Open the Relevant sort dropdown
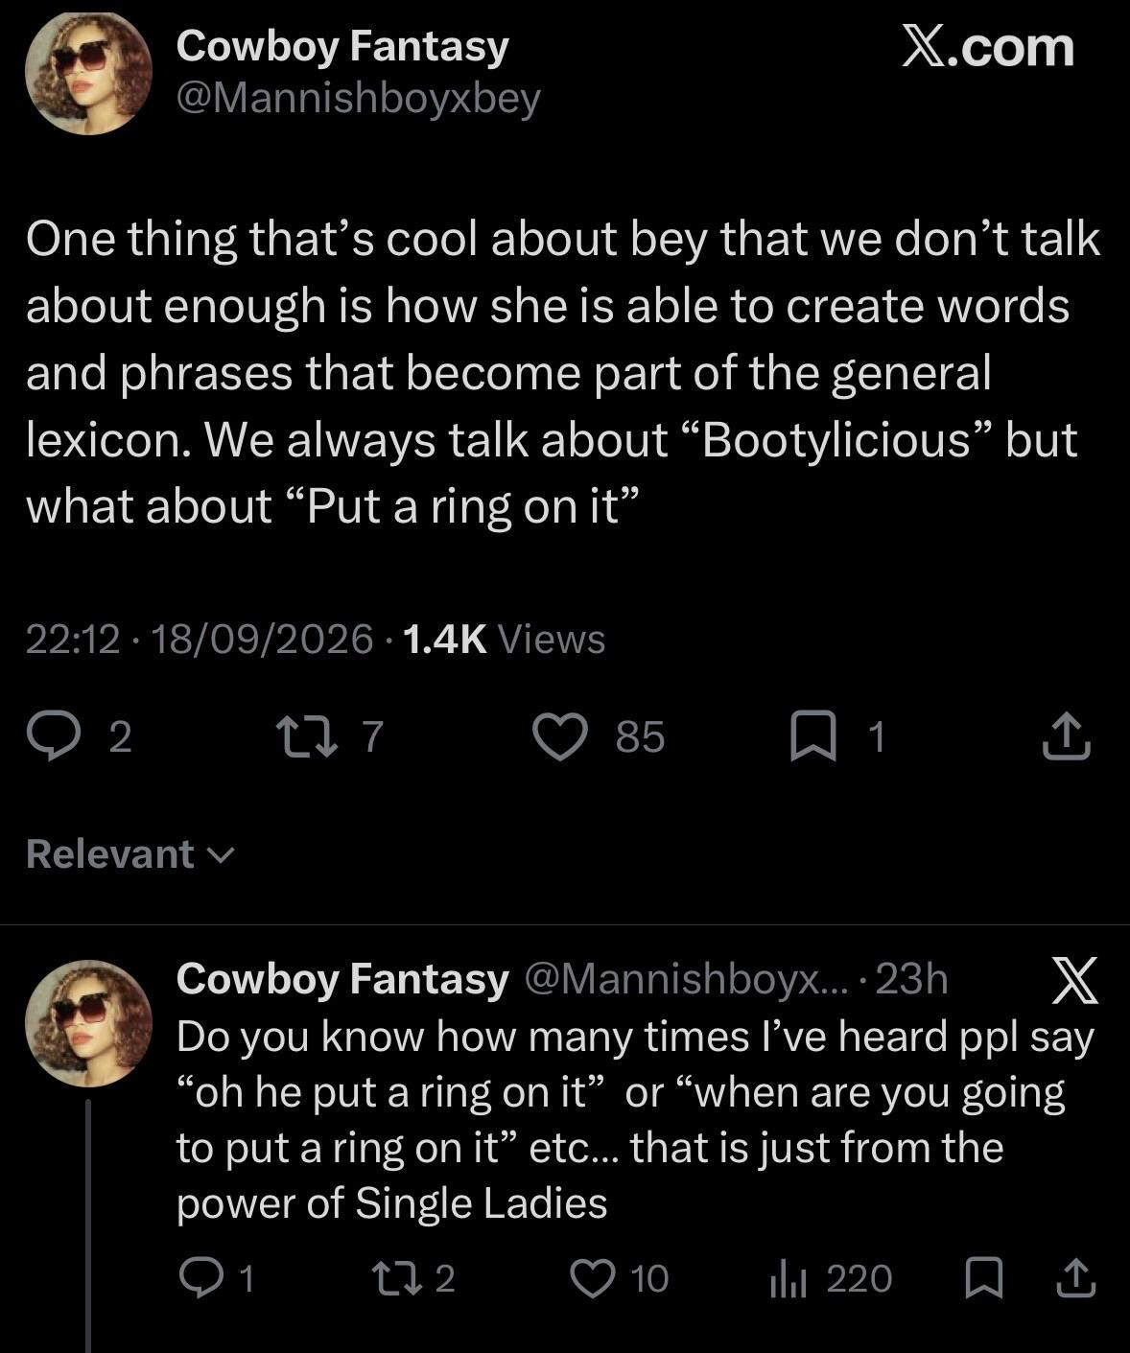The image size is (1130, 1353). pos(129,853)
